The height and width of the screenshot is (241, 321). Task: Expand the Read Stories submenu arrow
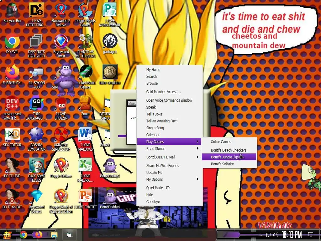197,148
